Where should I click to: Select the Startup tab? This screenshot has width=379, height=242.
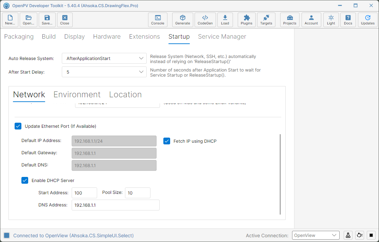click(179, 37)
